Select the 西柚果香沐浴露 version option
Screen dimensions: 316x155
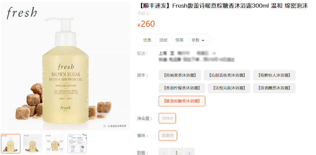[x=180, y=75]
